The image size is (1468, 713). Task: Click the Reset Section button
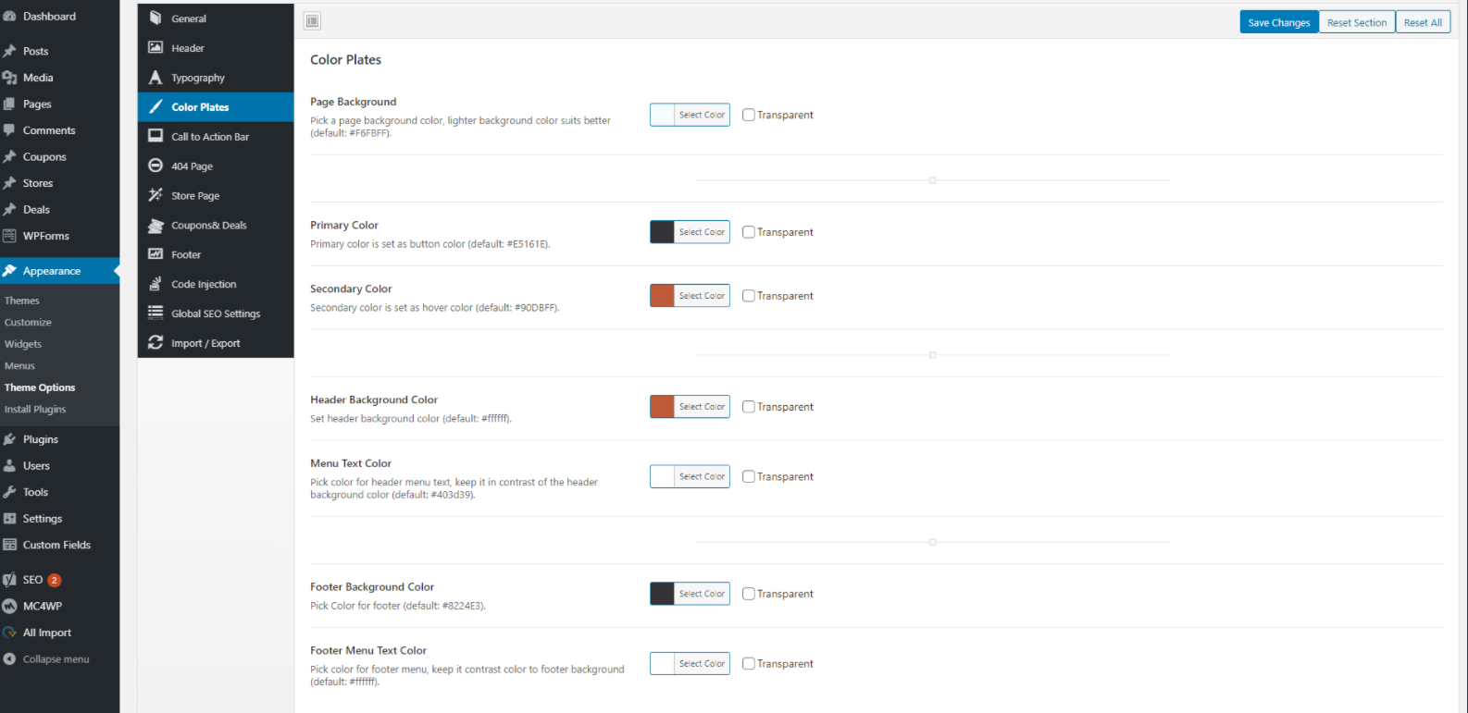1357,22
